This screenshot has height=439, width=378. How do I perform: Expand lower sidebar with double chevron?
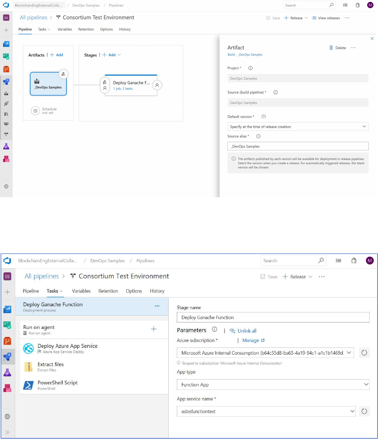(x=7, y=432)
